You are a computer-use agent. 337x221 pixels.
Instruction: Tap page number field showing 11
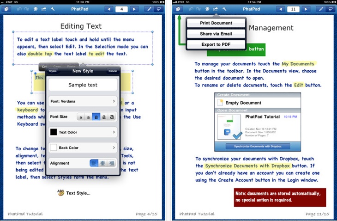[293, 9]
